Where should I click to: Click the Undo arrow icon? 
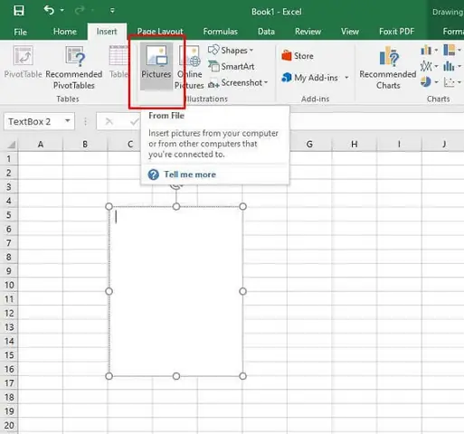49,10
